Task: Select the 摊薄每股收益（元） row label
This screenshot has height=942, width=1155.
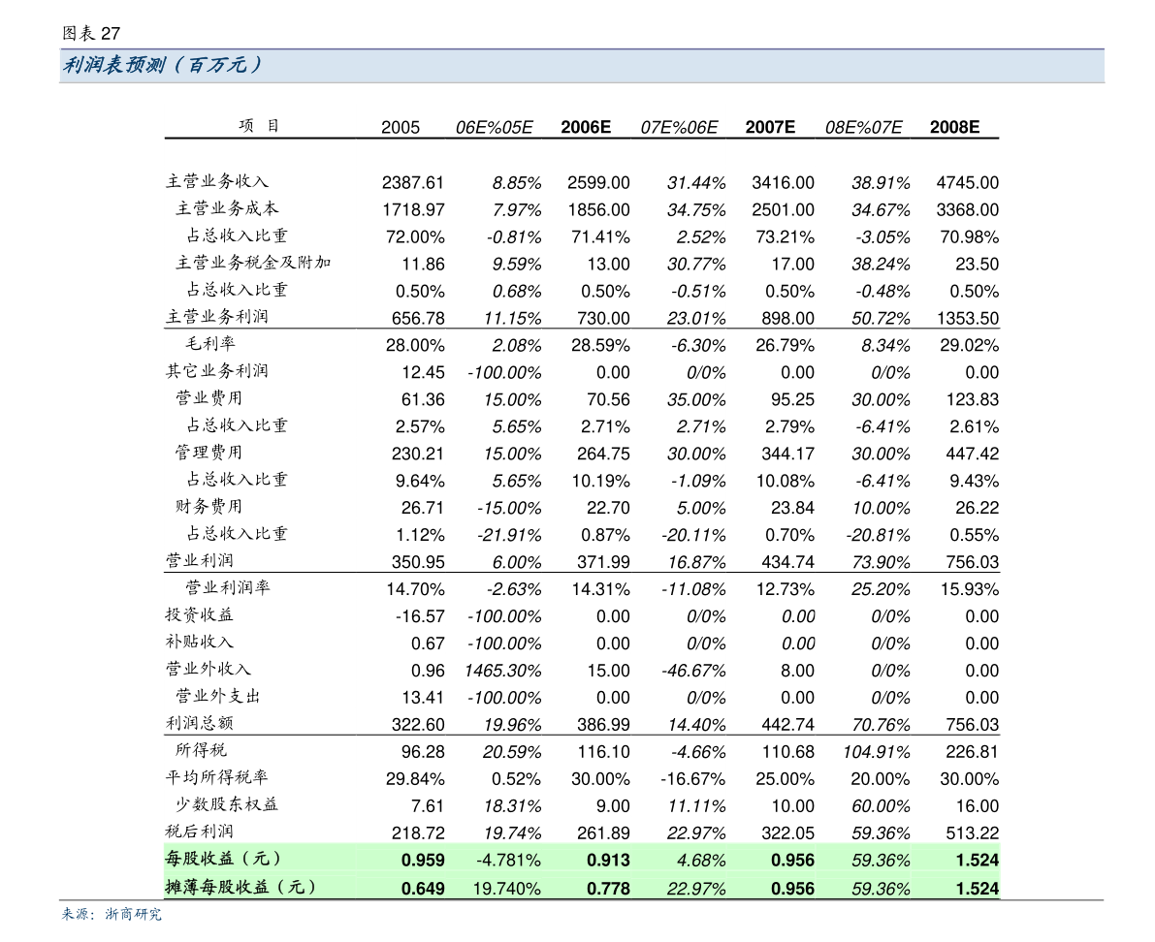Action: (241, 888)
